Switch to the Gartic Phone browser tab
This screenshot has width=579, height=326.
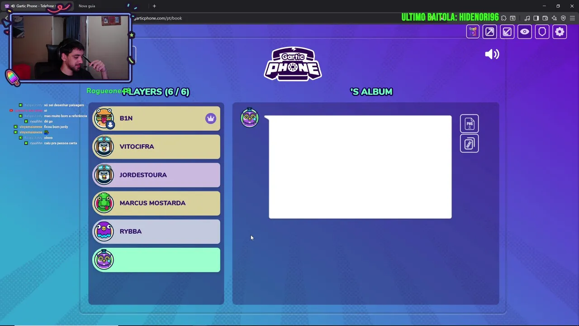pos(36,6)
